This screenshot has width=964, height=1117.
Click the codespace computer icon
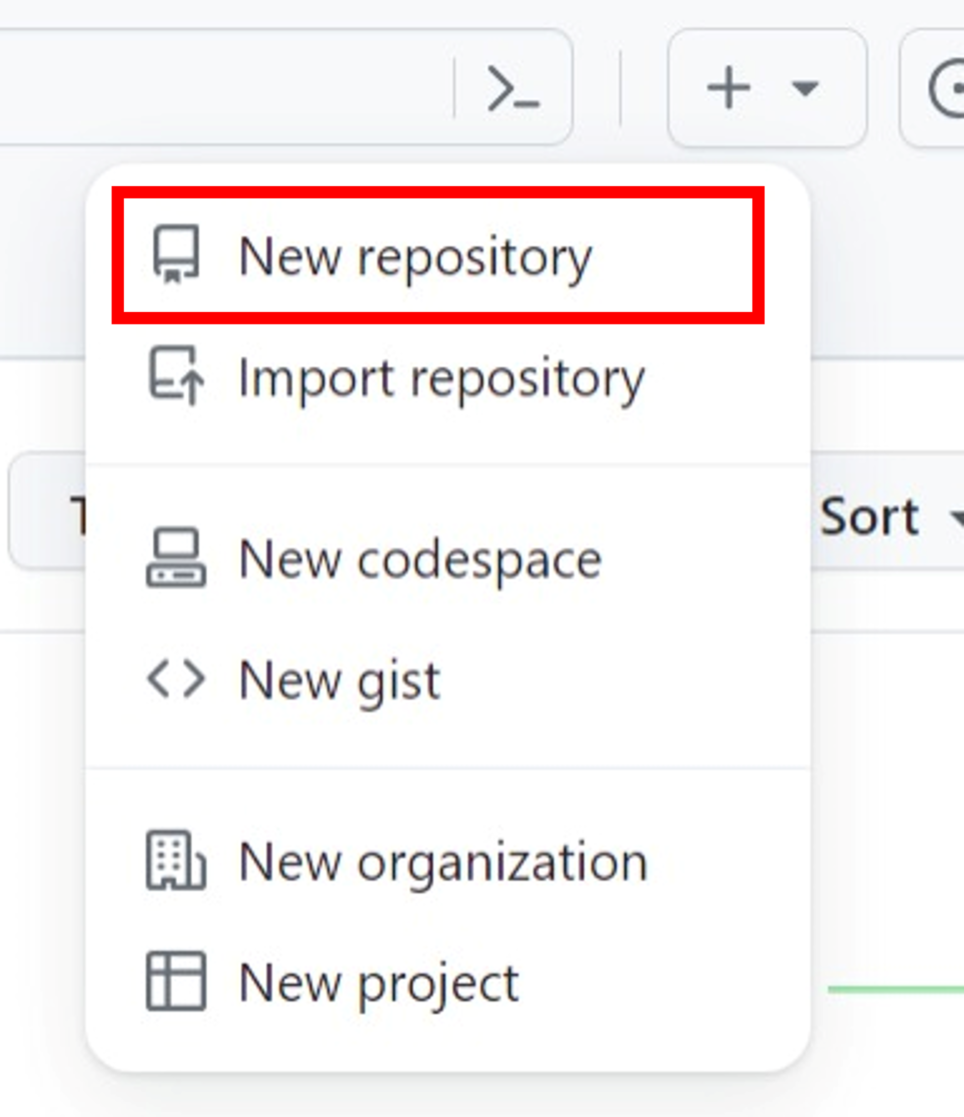tap(176, 558)
